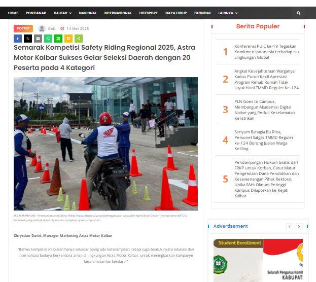Viewport: 316px width, 282px height.
Task: Click the Advertisement heading
Action: [231, 226]
